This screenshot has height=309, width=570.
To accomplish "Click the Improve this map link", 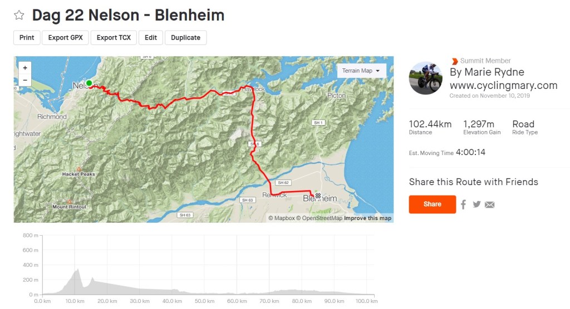I will click(x=367, y=218).
